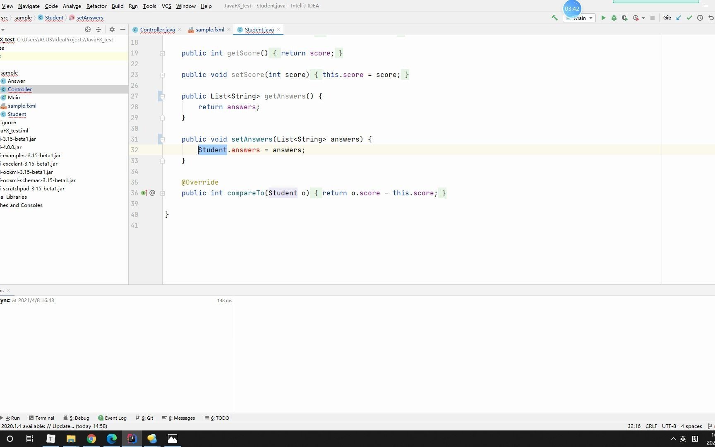
Task: Open the Debug tool window
Action: pyautogui.click(x=77, y=418)
